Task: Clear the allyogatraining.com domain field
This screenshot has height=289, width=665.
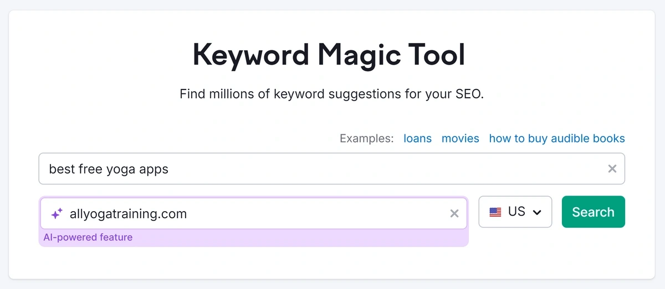Action: pyautogui.click(x=454, y=213)
